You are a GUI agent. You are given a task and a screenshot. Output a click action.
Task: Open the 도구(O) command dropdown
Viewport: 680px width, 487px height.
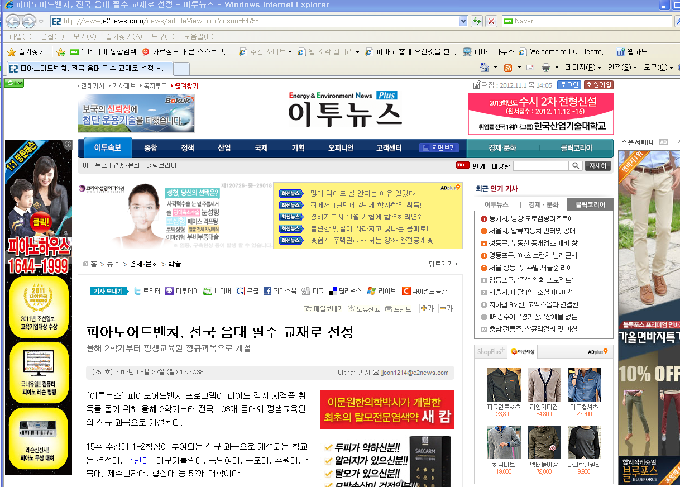658,68
